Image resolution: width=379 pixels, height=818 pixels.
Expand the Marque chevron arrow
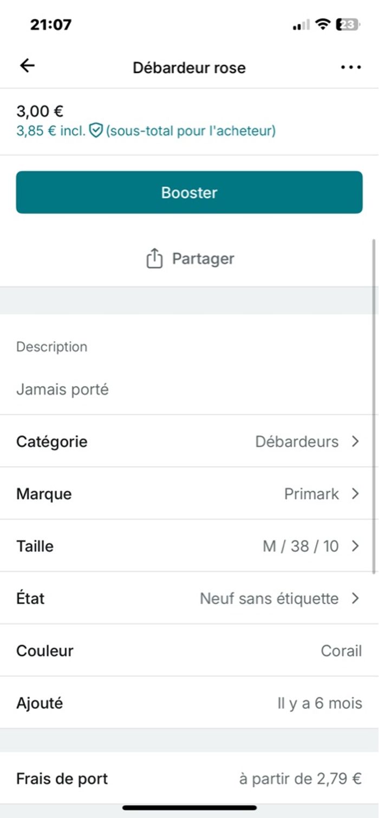355,494
